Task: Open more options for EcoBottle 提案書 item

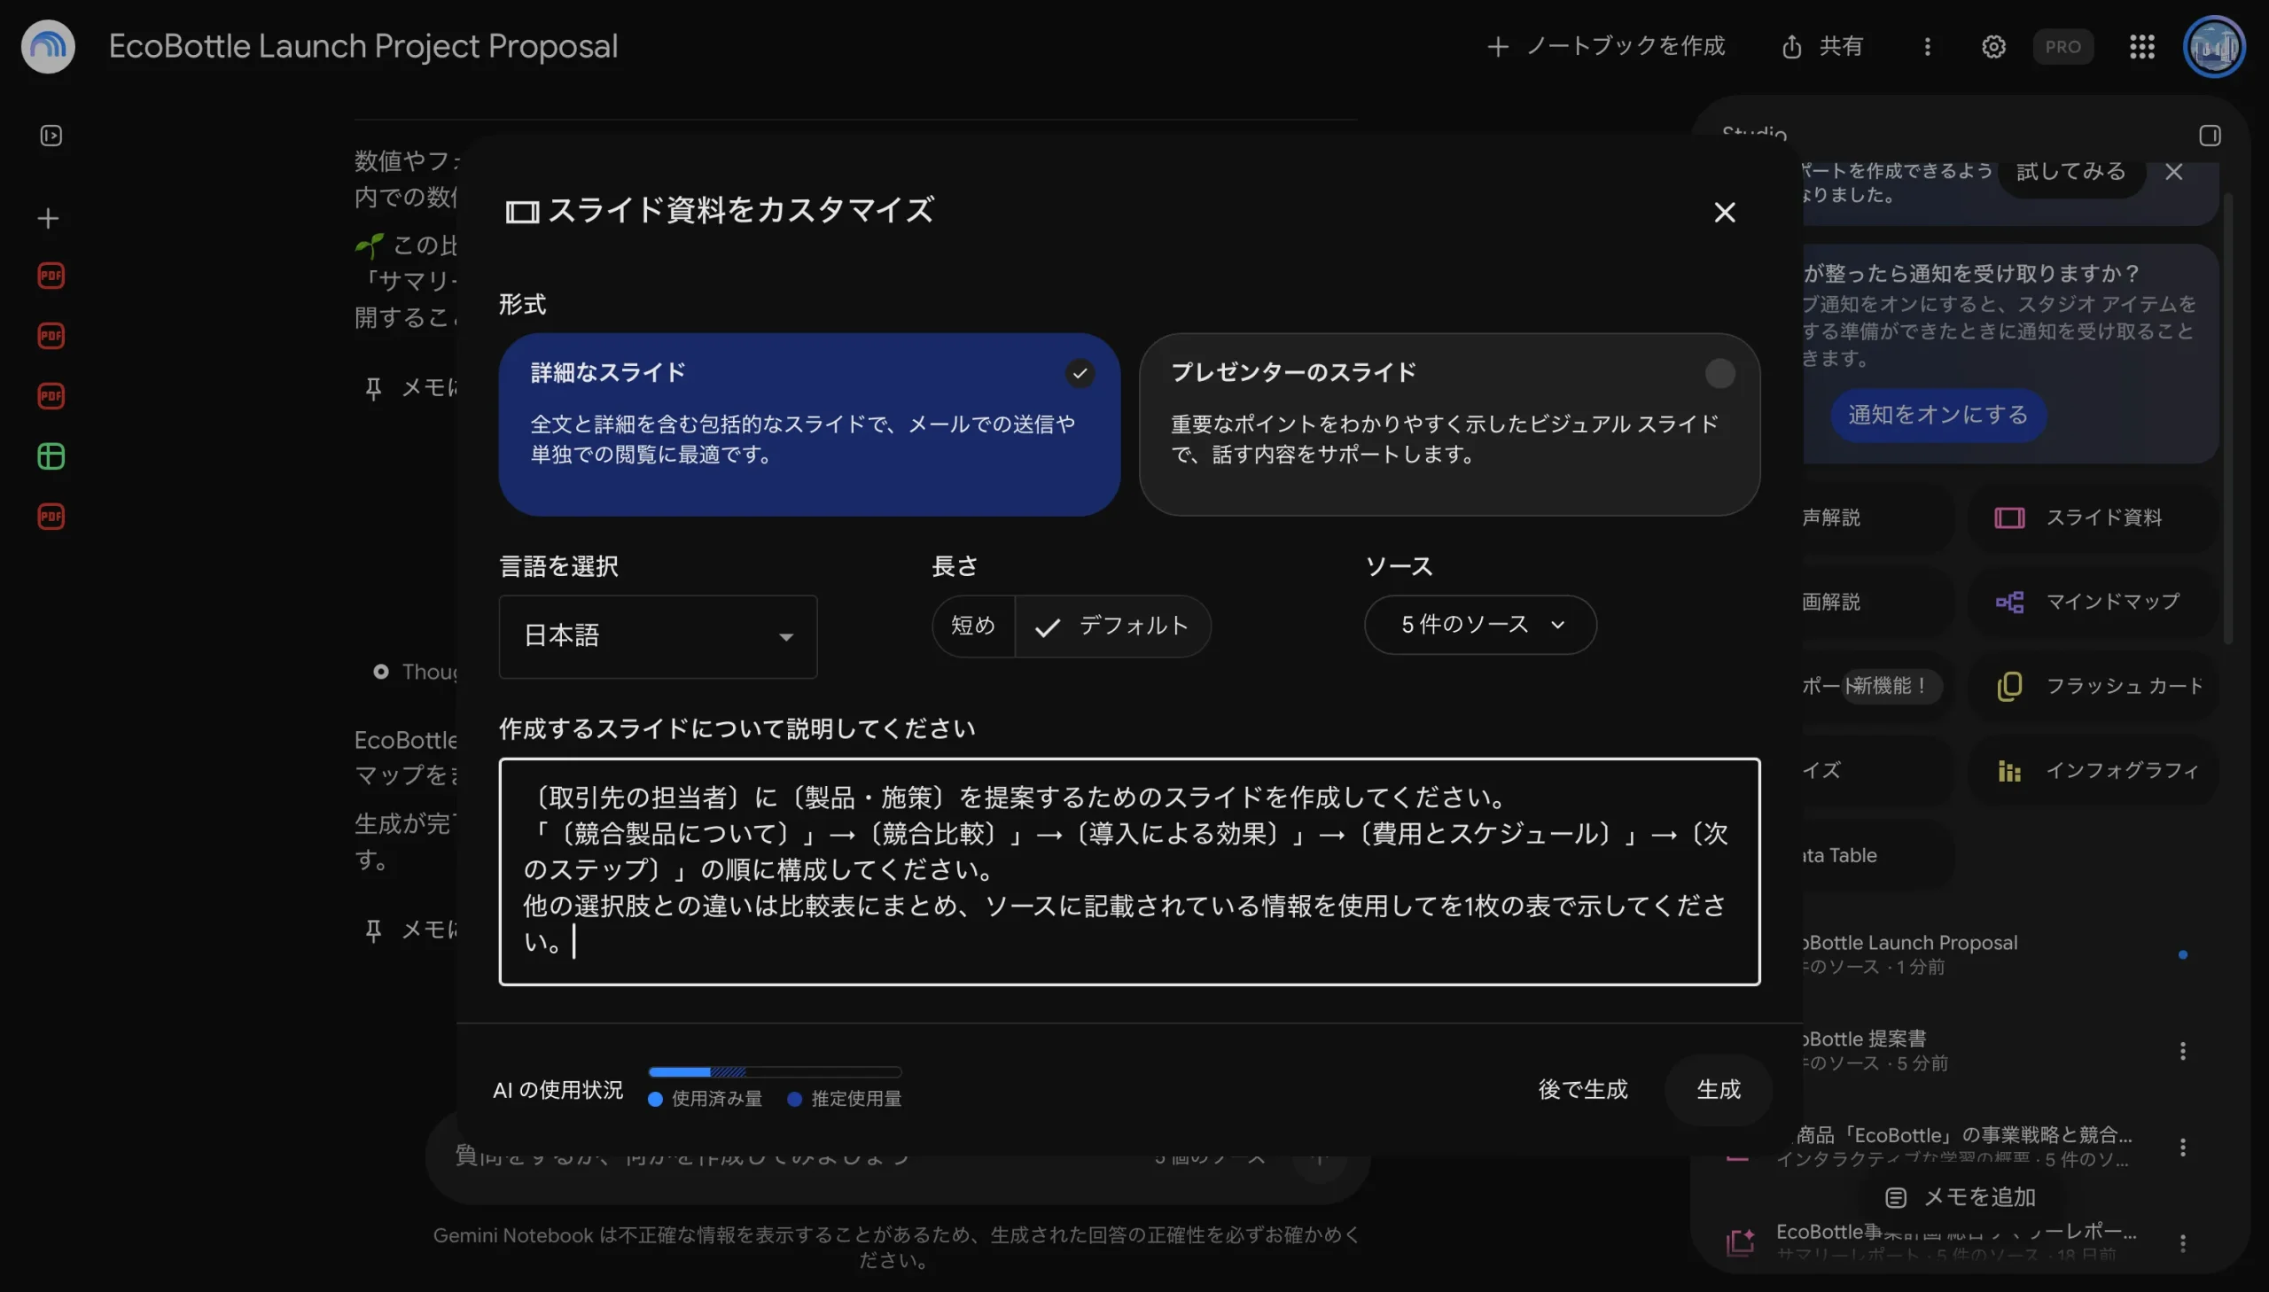Action: [2182, 1052]
